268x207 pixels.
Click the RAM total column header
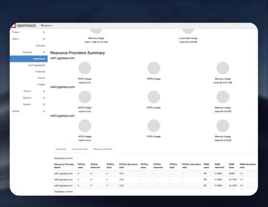[x=231, y=166]
